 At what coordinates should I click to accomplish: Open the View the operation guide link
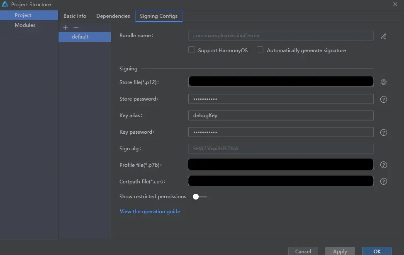tap(150, 212)
